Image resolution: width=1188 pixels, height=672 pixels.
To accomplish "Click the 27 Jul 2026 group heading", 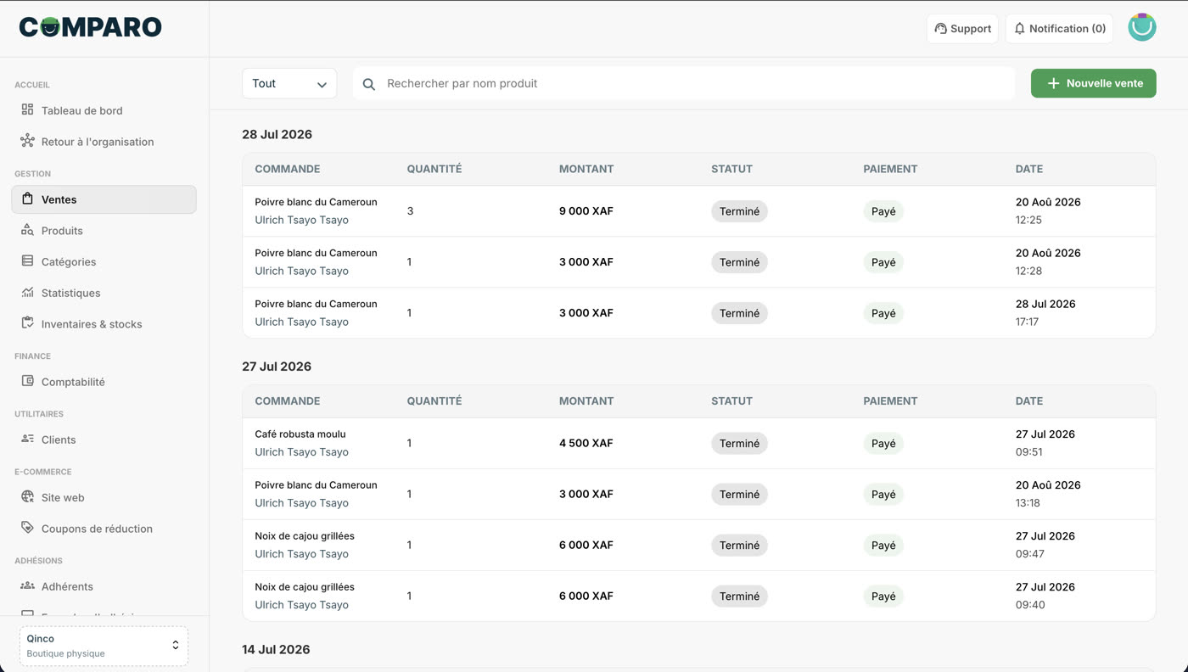I will click(277, 367).
